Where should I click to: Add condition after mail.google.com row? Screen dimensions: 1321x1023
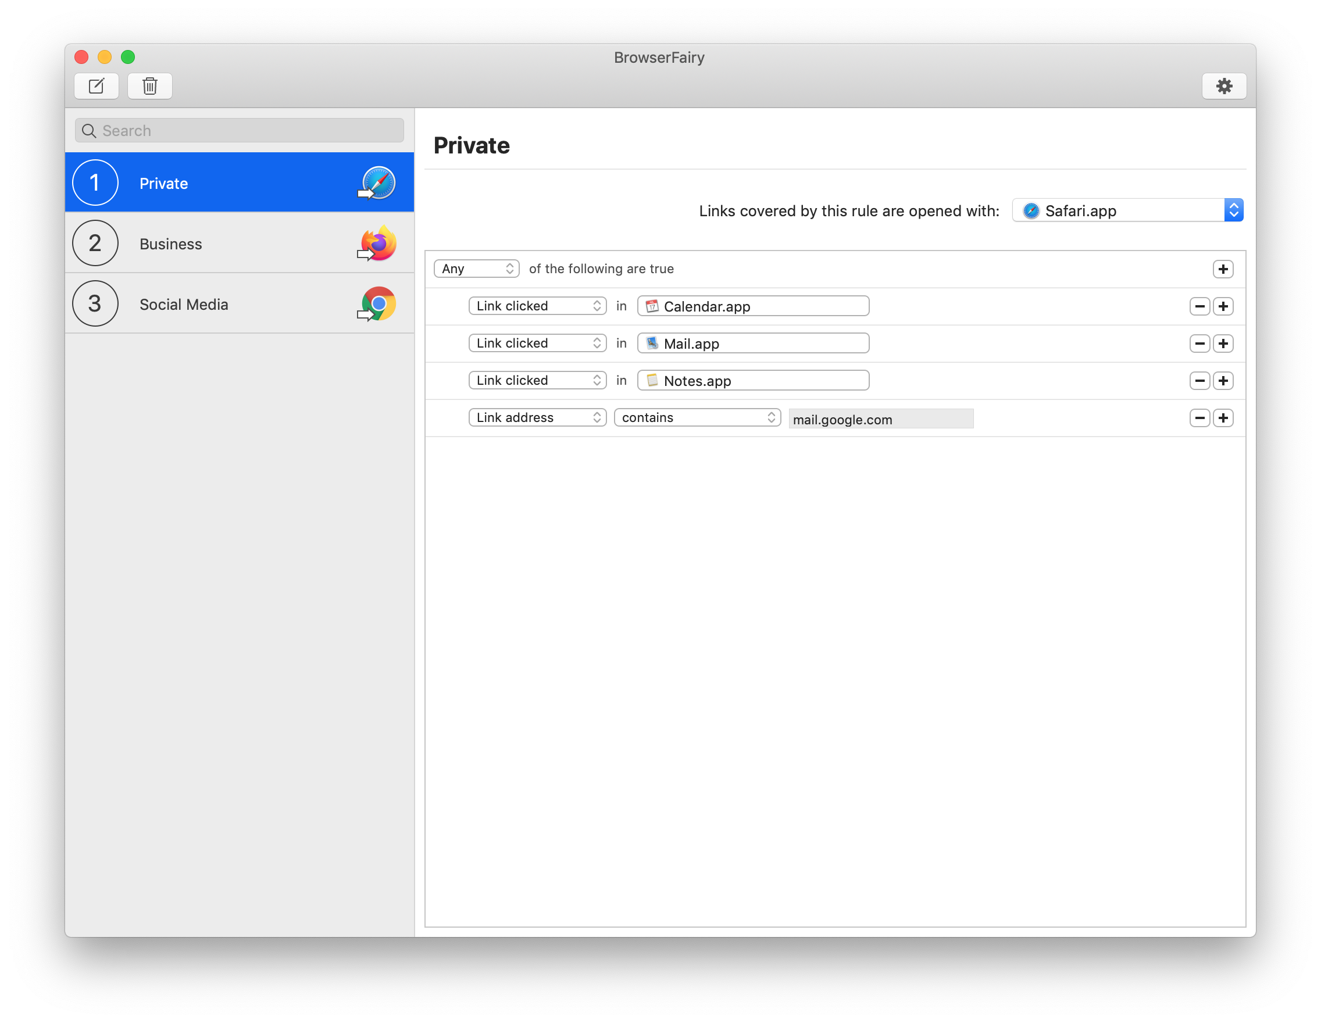pyautogui.click(x=1223, y=418)
